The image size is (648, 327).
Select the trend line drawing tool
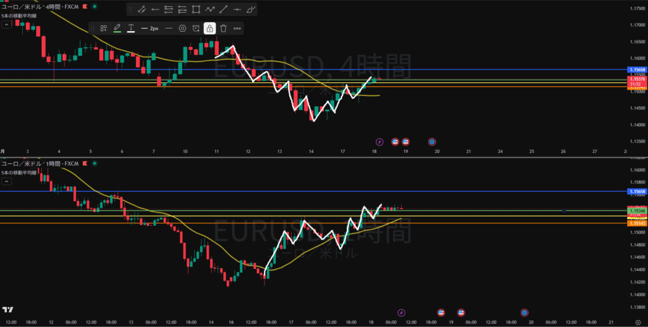(141, 9)
